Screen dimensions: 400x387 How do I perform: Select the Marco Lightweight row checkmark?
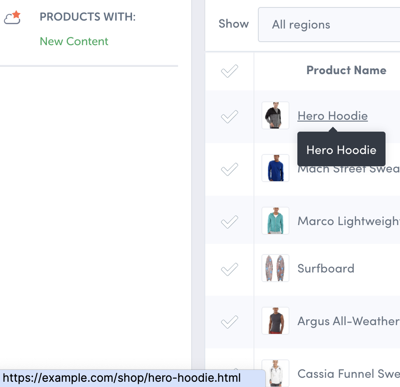(x=229, y=222)
